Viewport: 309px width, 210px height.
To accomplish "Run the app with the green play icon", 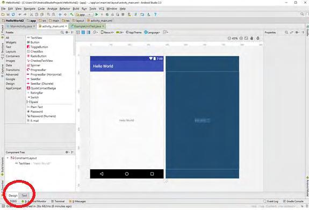I will click(97, 15).
